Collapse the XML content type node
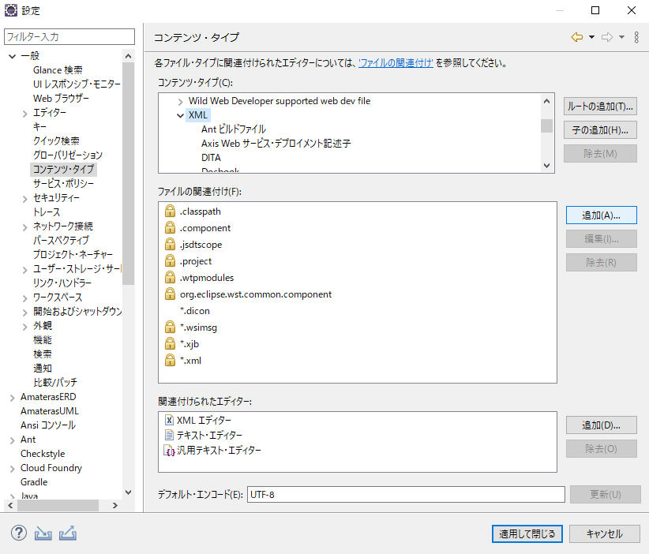Screen dimensions: 649x554 (181, 115)
